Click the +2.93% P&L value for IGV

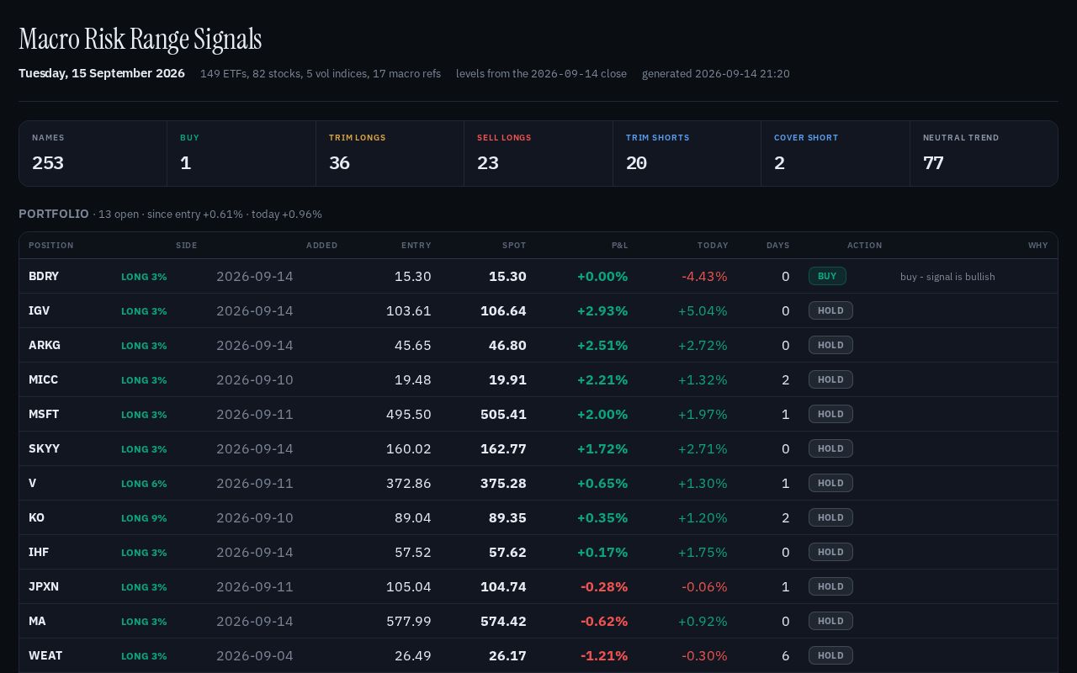coord(602,310)
